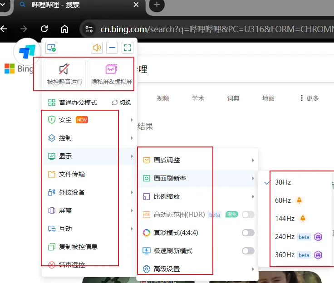Click the blue minimize toolbar icon
This screenshot has width=334, height=283.
(x=112, y=48)
